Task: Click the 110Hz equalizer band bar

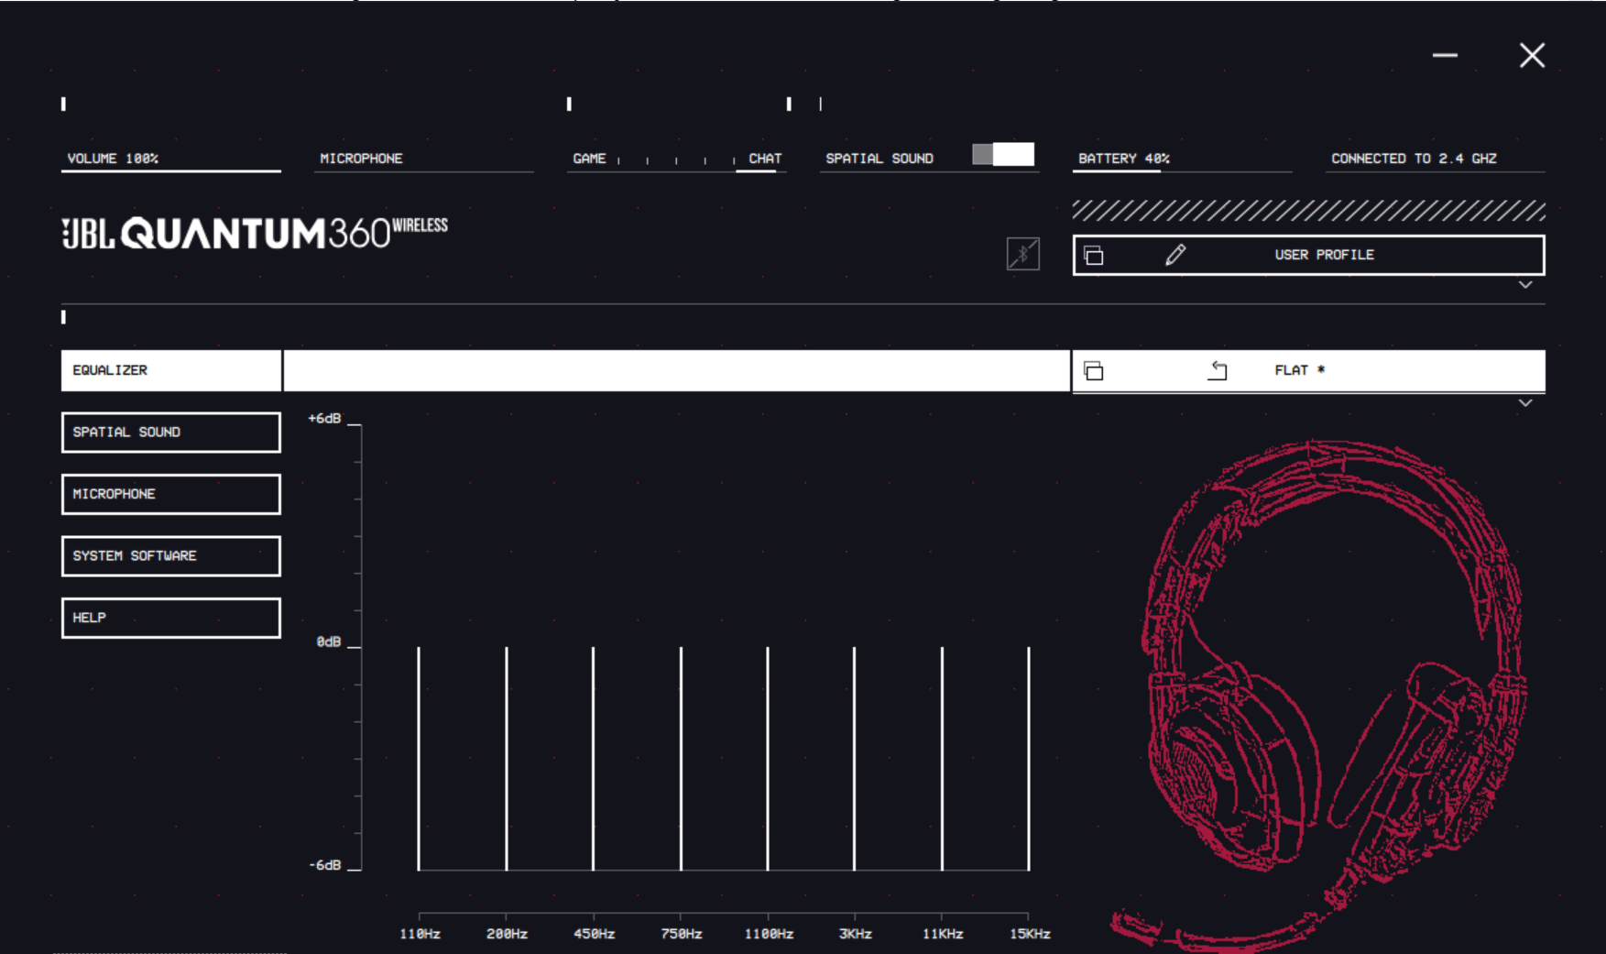Action: (x=419, y=759)
